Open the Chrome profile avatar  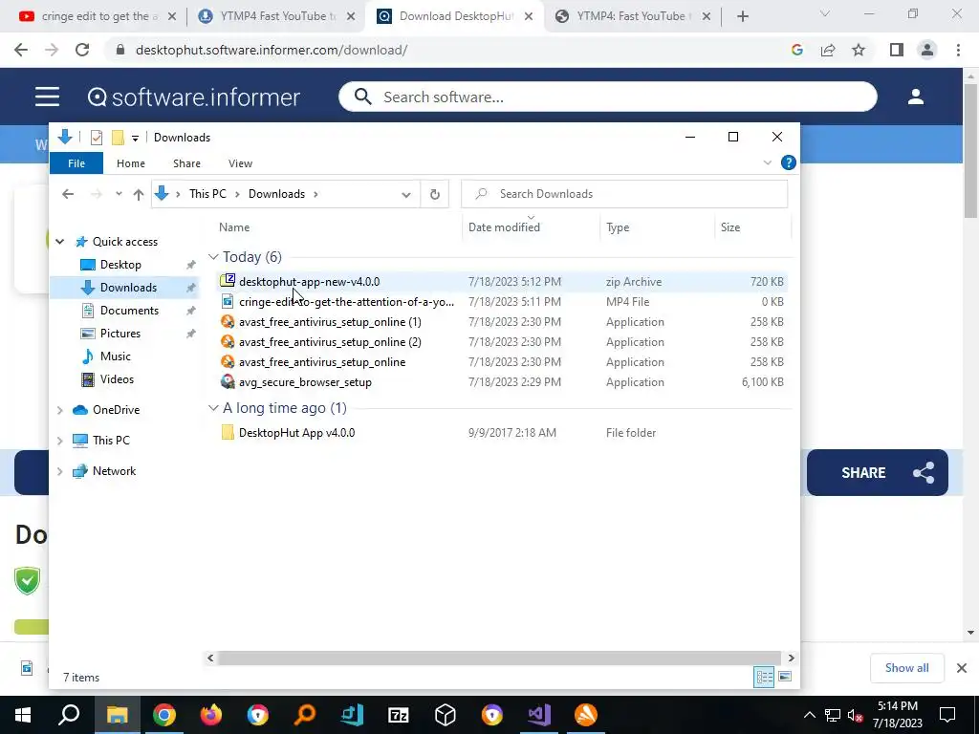927,50
